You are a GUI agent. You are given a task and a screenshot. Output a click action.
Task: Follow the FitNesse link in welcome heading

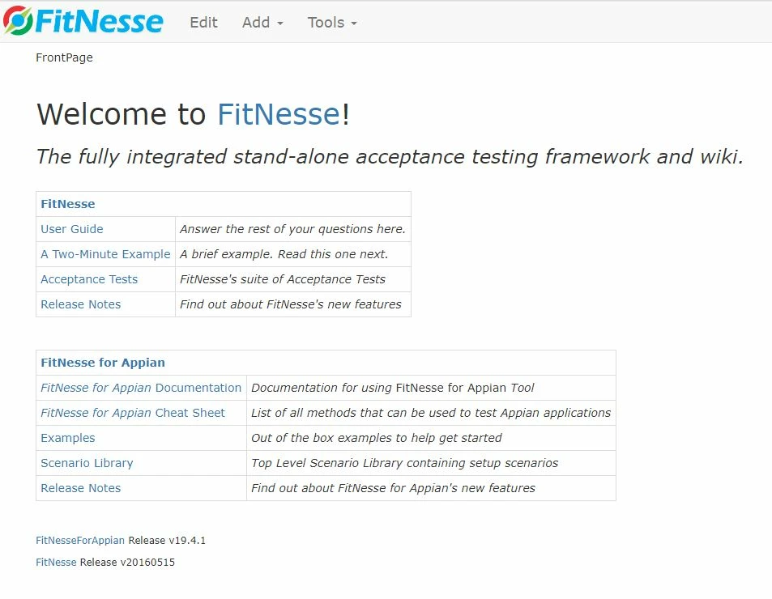(x=279, y=114)
